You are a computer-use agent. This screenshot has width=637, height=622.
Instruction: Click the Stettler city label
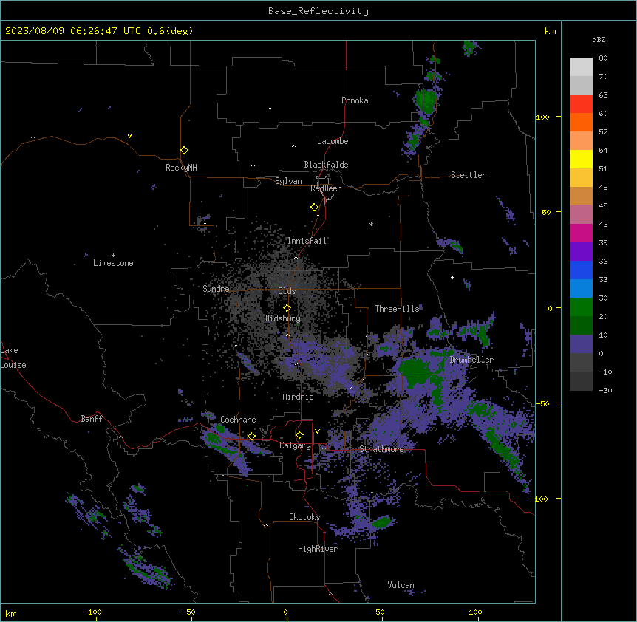pos(469,175)
